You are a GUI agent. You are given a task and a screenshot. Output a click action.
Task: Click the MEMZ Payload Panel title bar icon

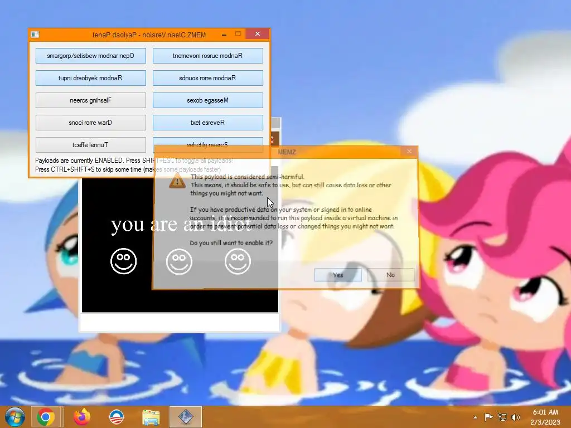[35, 35]
